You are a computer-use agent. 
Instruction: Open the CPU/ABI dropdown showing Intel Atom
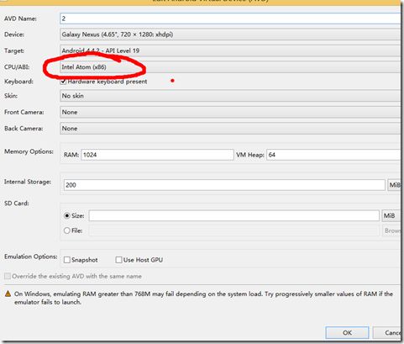click(230, 67)
